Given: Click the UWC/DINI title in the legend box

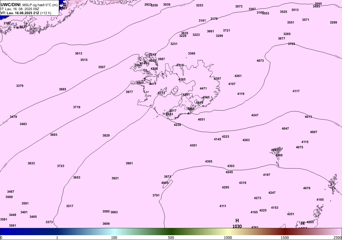Looking at the screenshot, I should click(x=11, y=5).
